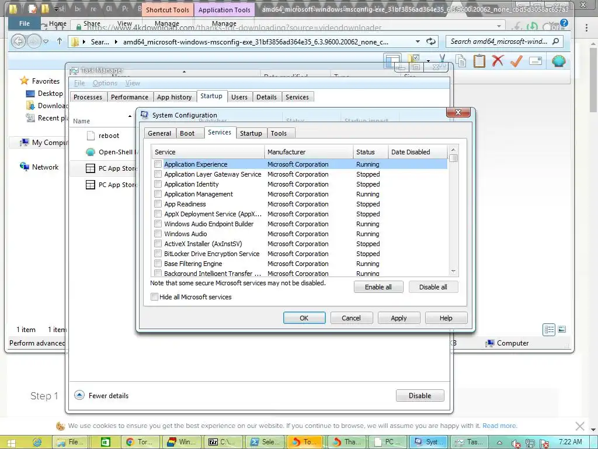Open the Chrome Tor taskbar button
This screenshot has height=449, width=598.
[x=139, y=442]
